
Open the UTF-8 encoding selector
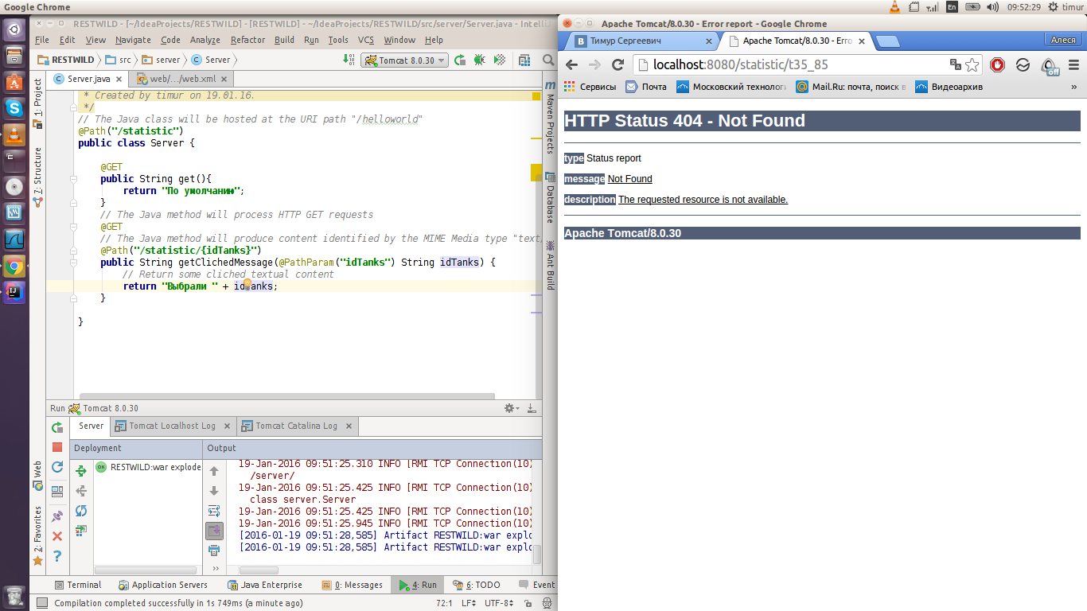(x=499, y=604)
